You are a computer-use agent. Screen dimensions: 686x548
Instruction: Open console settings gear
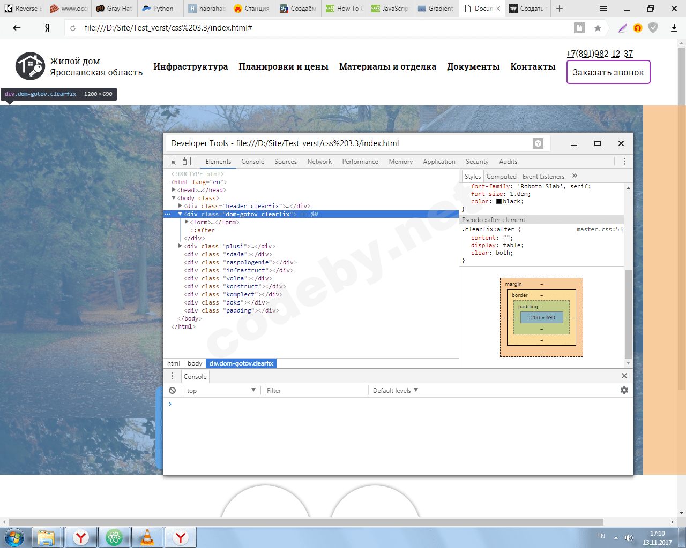tap(624, 391)
